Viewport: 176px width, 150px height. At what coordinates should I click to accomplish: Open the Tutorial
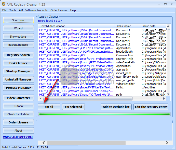click(18, 106)
